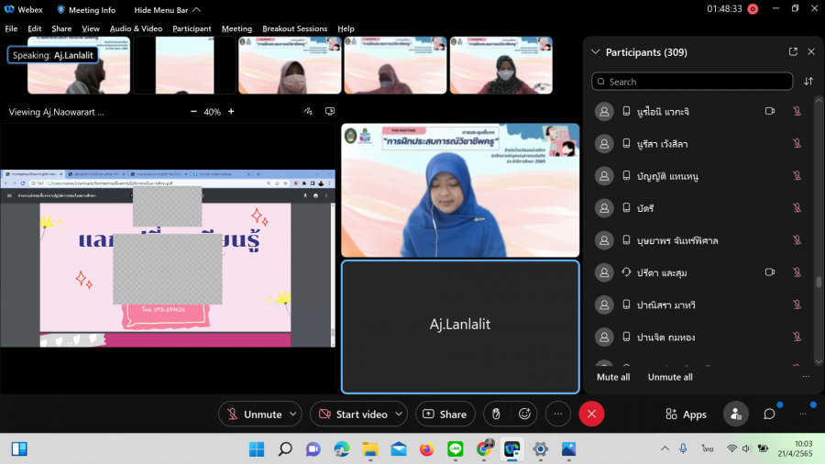This screenshot has width=825, height=464.
Task: Open audio options arrow beside Unmute
Action: tap(293, 414)
